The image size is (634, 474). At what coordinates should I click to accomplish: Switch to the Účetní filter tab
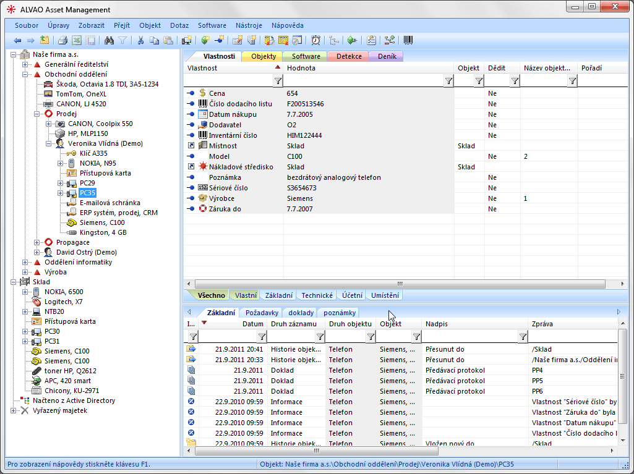(352, 295)
